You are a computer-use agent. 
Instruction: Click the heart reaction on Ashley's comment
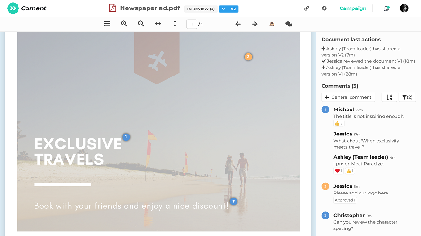tap(339, 171)
